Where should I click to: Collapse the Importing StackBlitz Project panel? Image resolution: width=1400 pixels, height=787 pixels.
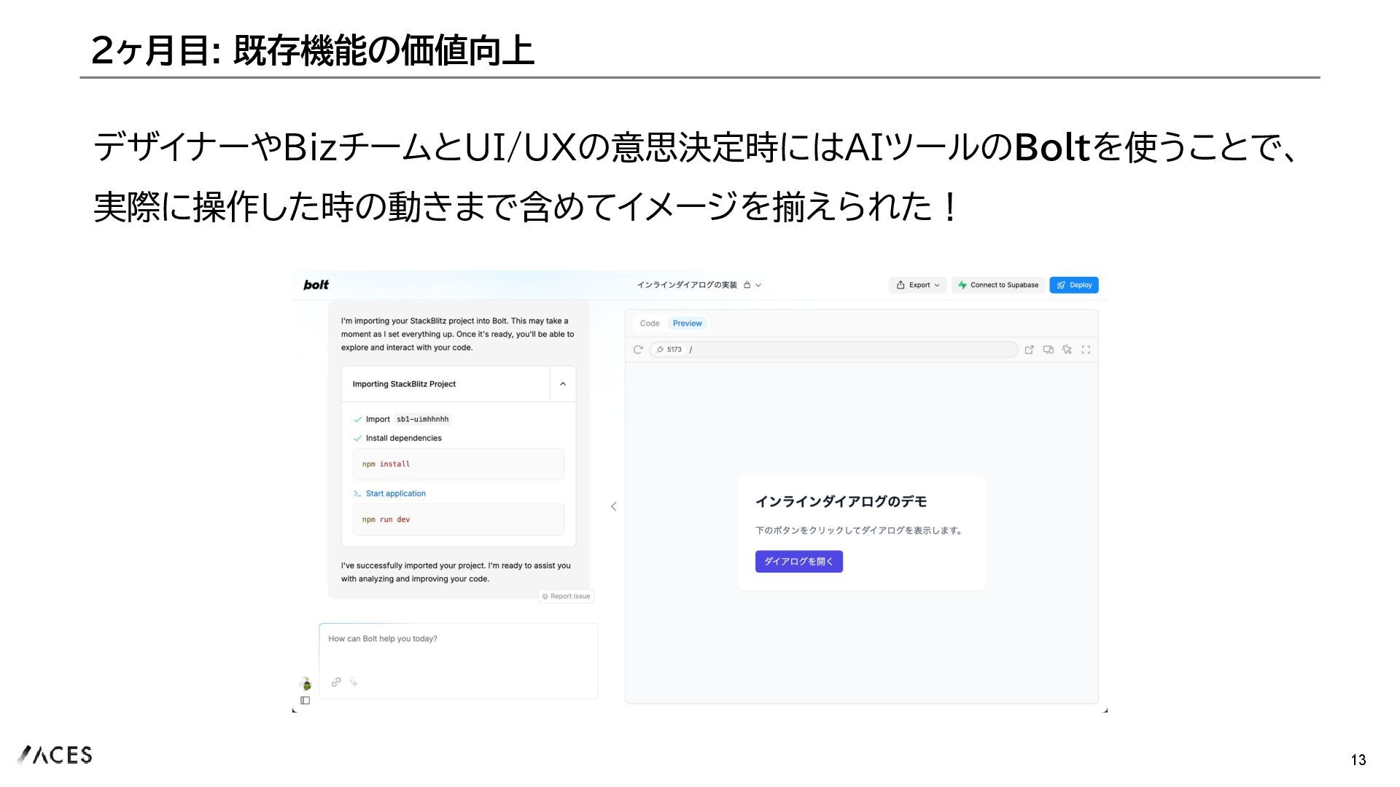(563, 384)
